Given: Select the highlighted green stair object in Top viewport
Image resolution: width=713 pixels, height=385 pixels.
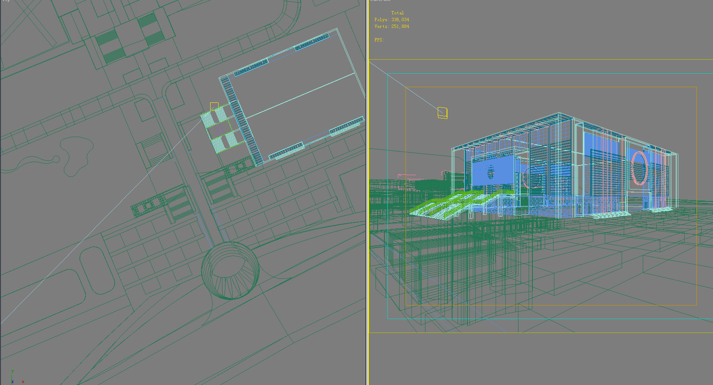Looking at the screenshot, I should tap(223, 127).
